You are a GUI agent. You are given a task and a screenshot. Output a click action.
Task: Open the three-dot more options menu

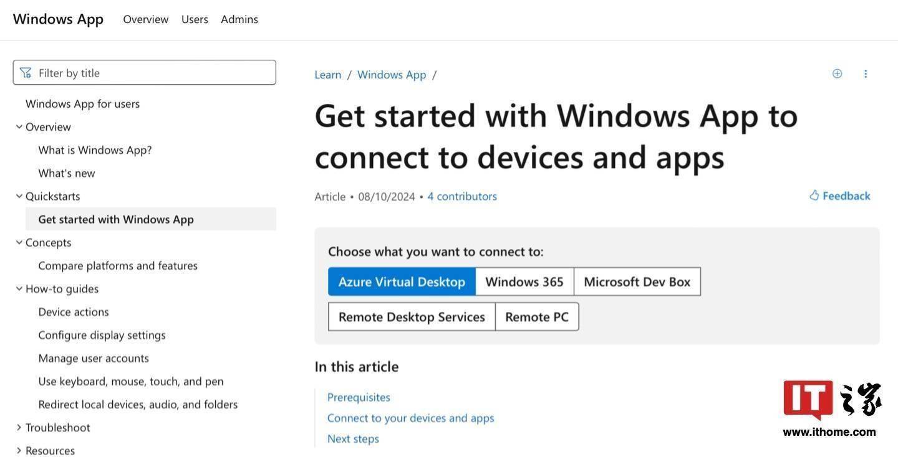click(x=866, y=73)
